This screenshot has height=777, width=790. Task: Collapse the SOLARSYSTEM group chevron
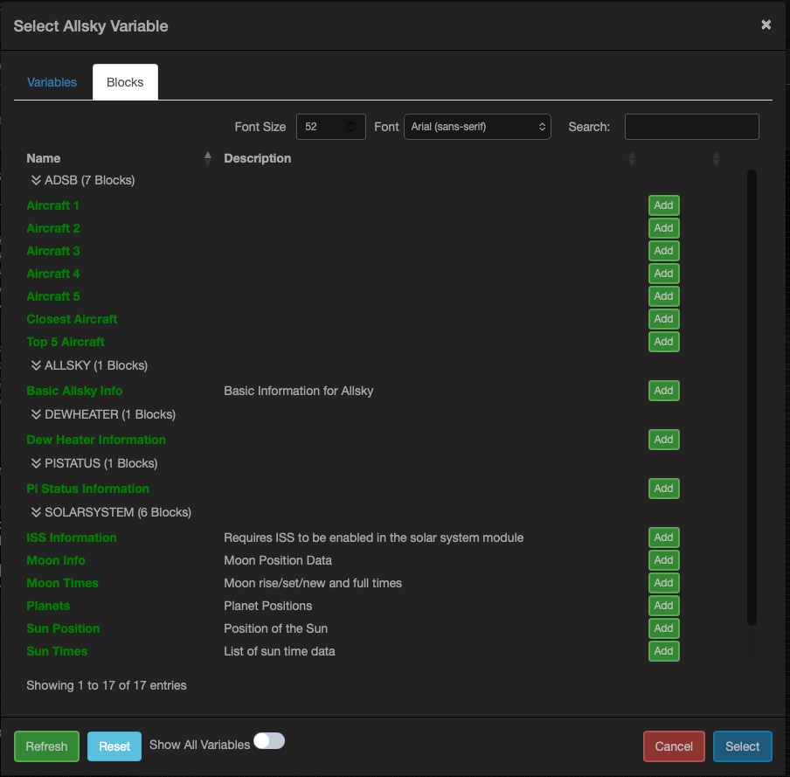(x=37, y=512)
